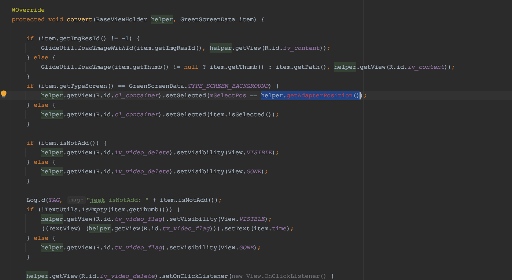
Task: Click the setText method call
Action: point(237,228)
